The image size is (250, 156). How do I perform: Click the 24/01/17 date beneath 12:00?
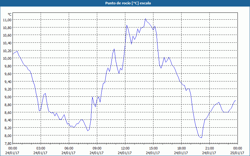125,153
